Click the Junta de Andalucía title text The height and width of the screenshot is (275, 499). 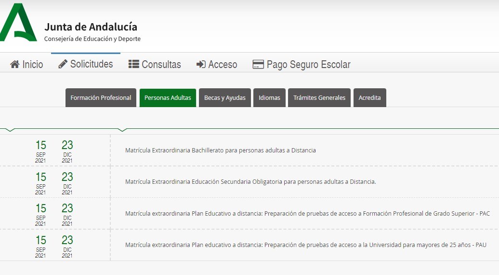point(91,27)
